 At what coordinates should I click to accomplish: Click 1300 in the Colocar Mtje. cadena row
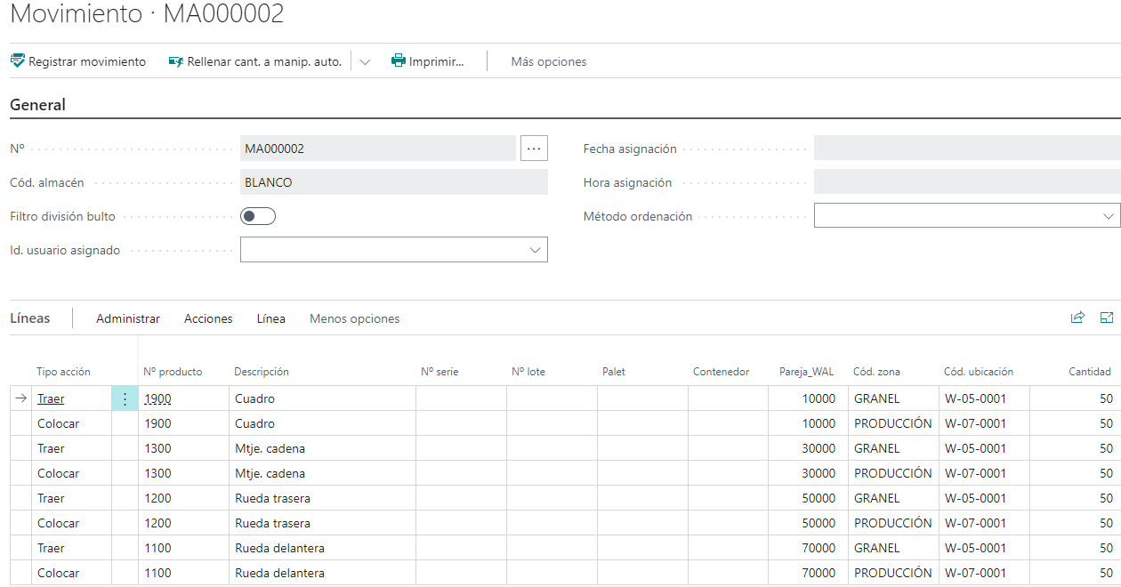point(157,474)
